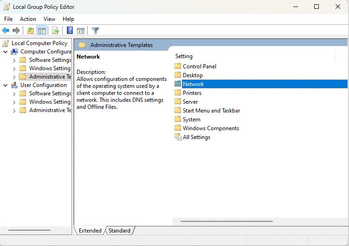Toggle Show/Hide Console Tree toolbar icon
349x246 pixels.
click(x=42, y=31)
